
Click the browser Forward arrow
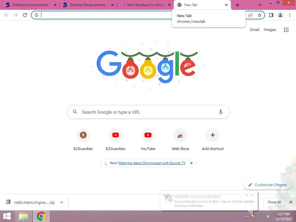tap(16, 15)
